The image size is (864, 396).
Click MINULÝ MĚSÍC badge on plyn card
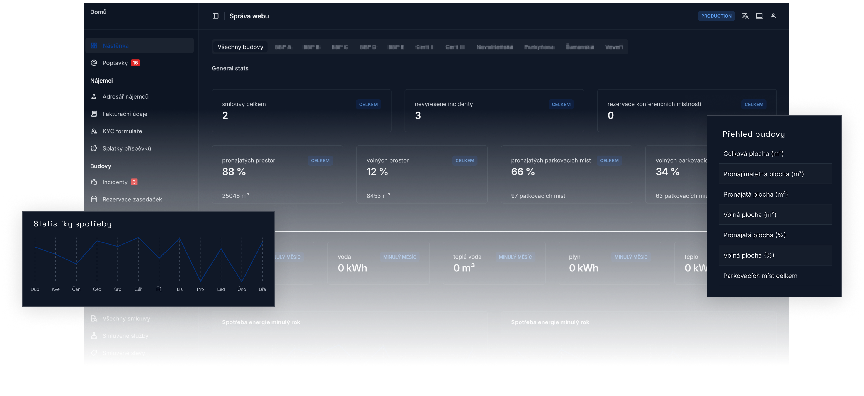tap(631, 257)
